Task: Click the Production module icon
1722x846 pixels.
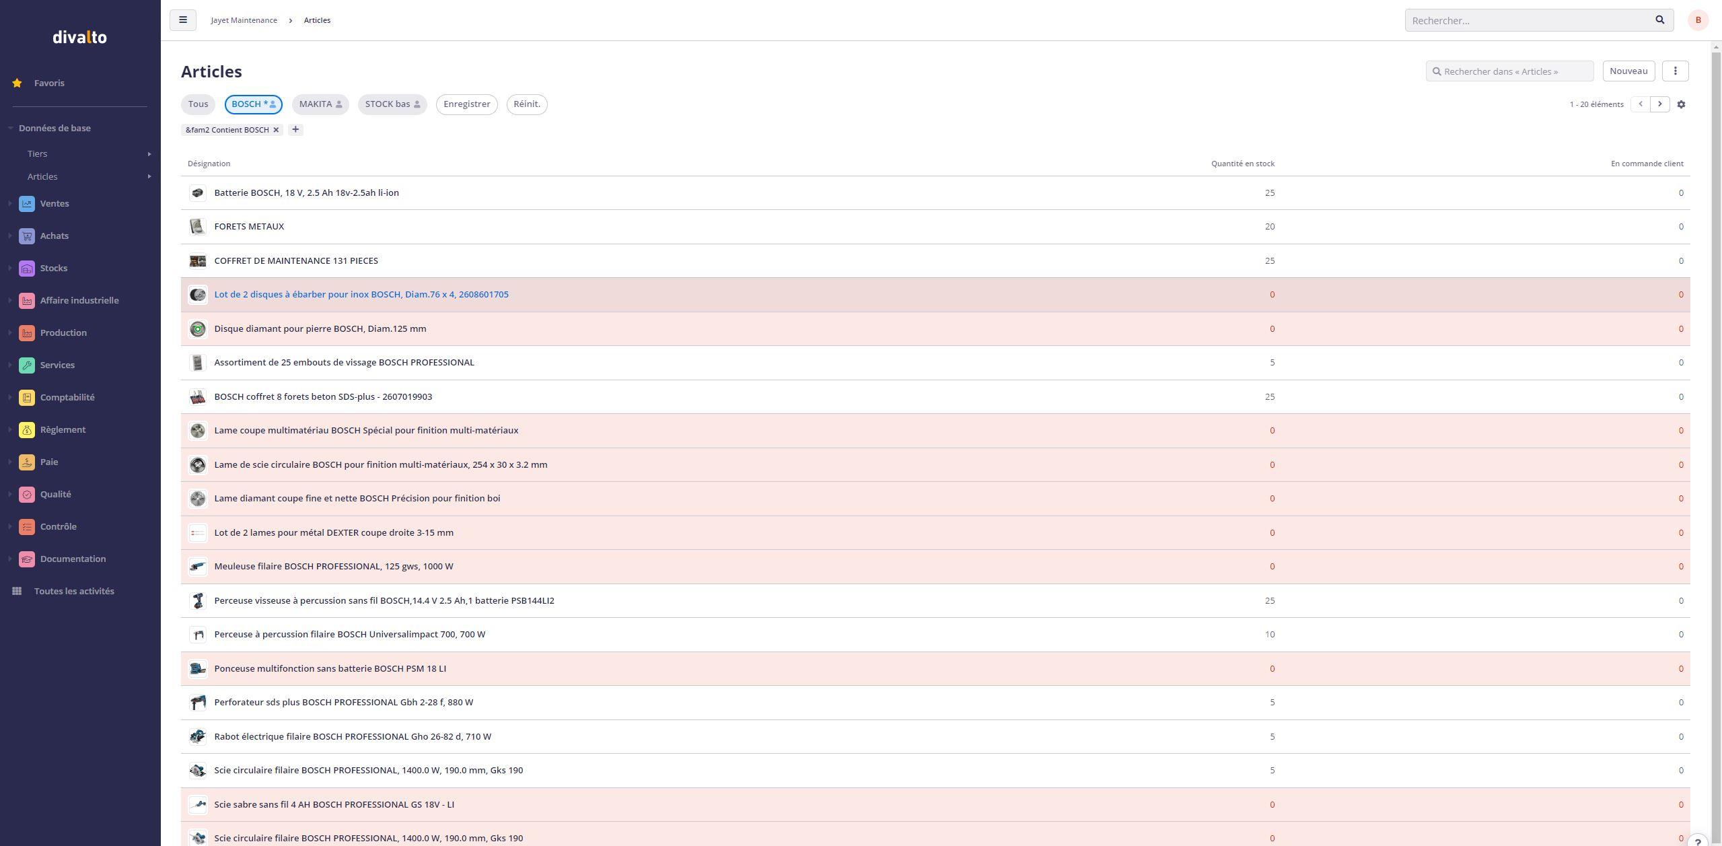Action: coord(27,332)
